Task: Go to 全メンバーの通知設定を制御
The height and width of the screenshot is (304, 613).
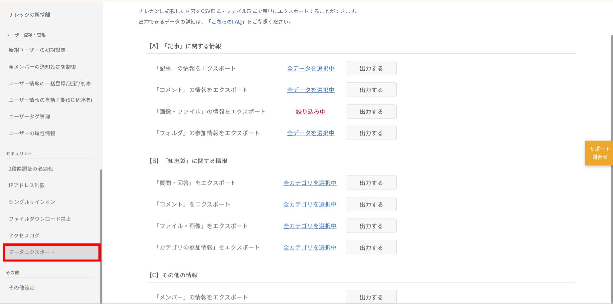Action: click(x=42, y=67)
